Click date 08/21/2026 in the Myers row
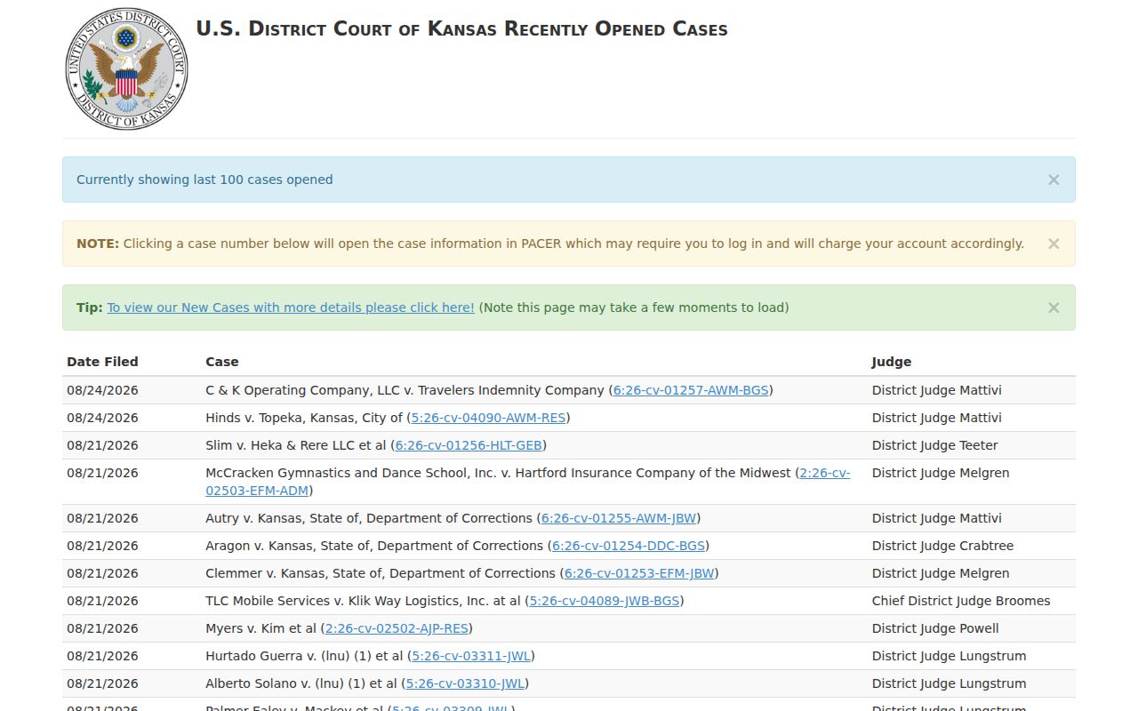The width and height of the screenshot is (1138, 711). click(102, 628)
